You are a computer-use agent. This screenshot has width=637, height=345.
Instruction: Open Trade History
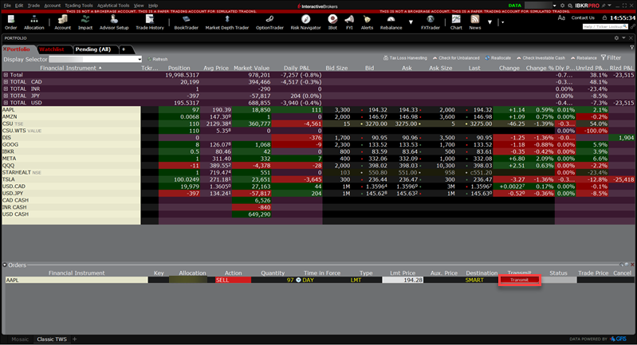[x=150, y=22]
